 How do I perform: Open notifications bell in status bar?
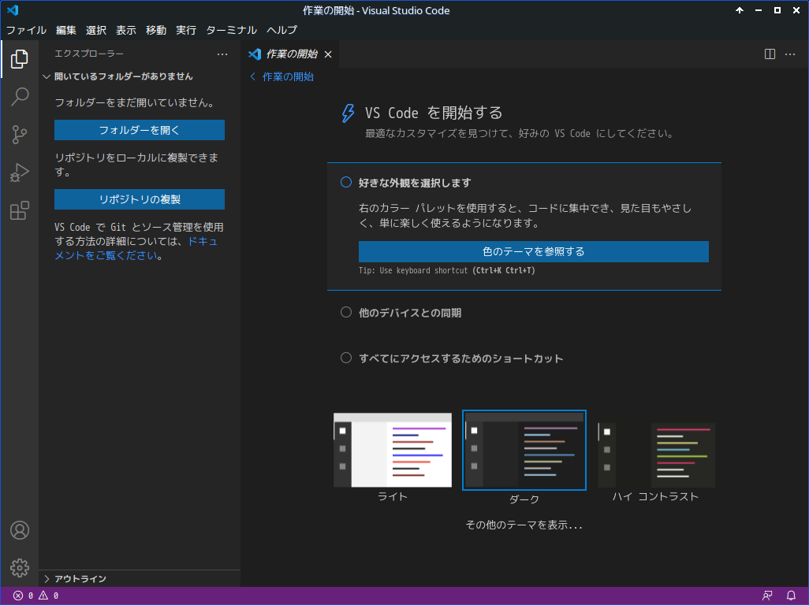pyautogui.click(x=790, y=596)
